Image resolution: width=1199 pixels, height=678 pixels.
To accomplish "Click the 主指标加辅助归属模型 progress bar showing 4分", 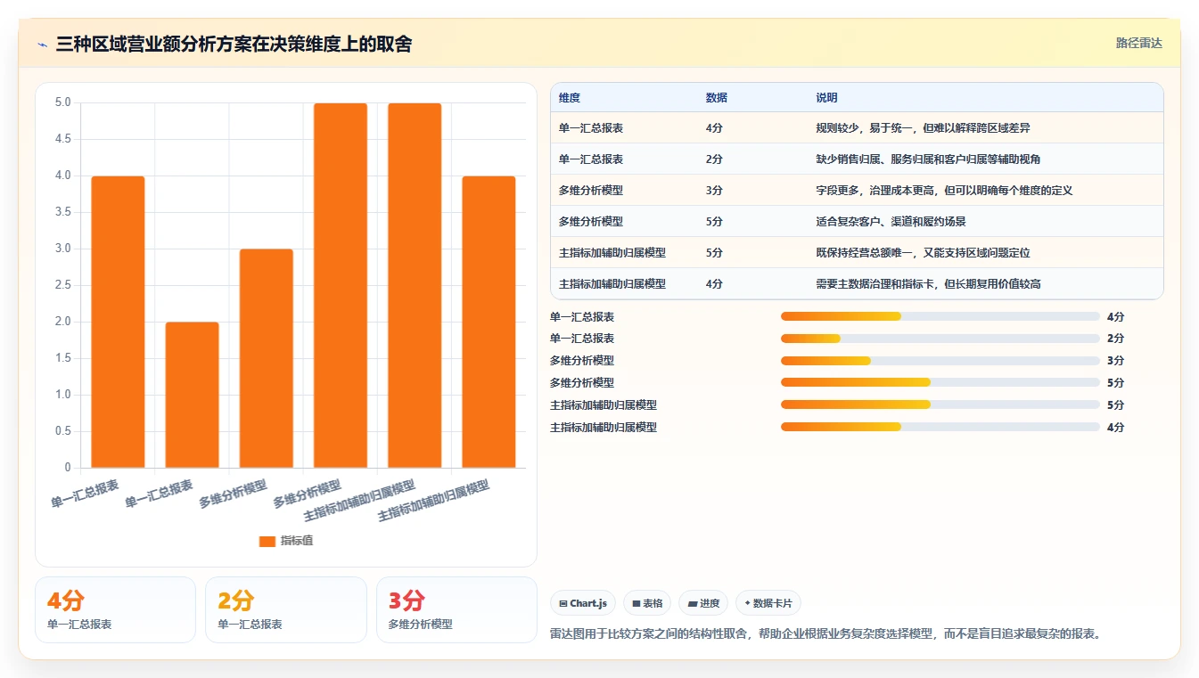I will (x=940, y=428).
